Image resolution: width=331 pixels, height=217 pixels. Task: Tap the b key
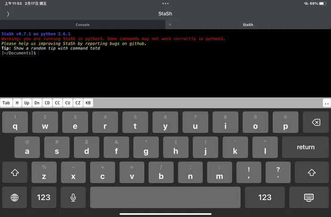tap(161, 172)
